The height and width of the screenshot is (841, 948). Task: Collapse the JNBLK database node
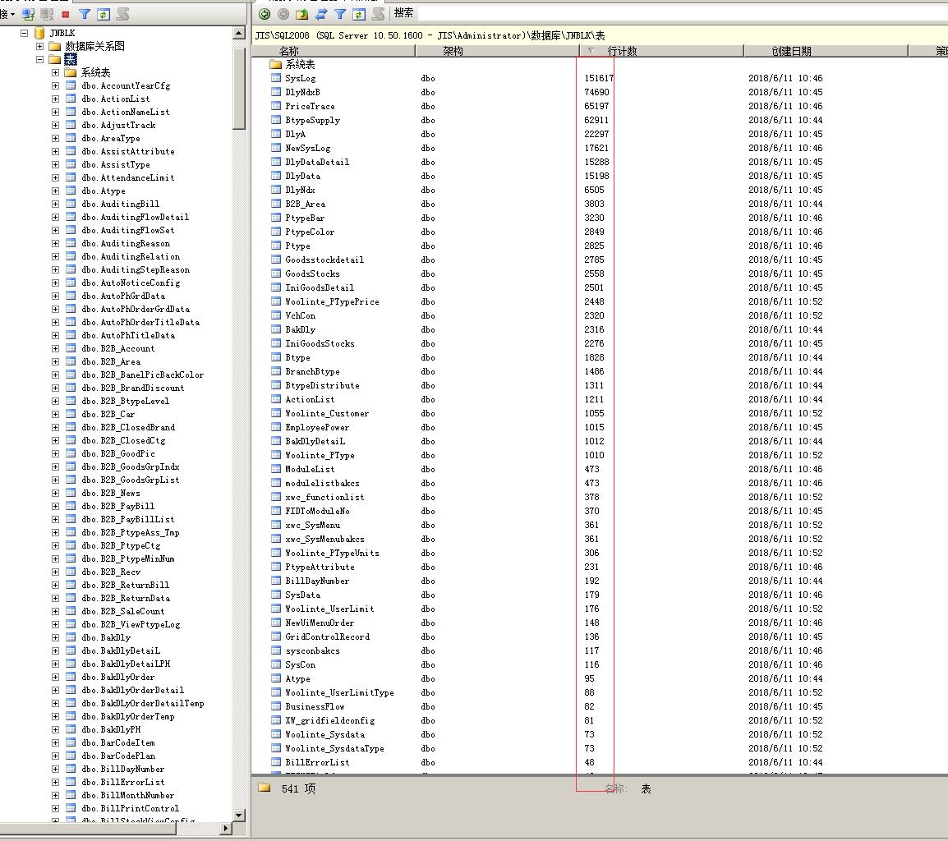pyautogui.click(x=24, y=33)
